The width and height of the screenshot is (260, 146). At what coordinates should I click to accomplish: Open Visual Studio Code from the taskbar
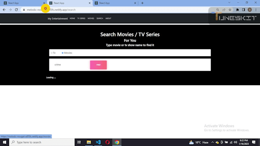coord(98,142)
